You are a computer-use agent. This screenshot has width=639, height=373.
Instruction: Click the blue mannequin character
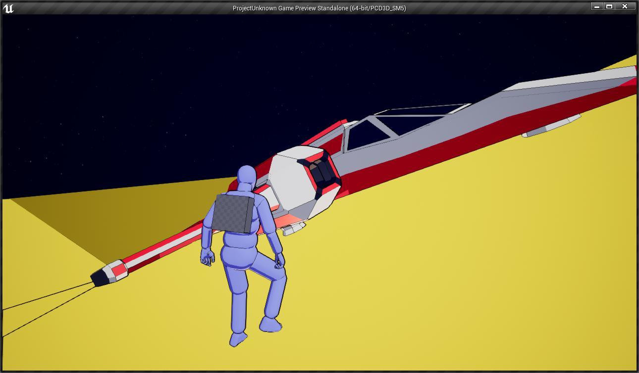pyautogui.click(x=243, y=255)
